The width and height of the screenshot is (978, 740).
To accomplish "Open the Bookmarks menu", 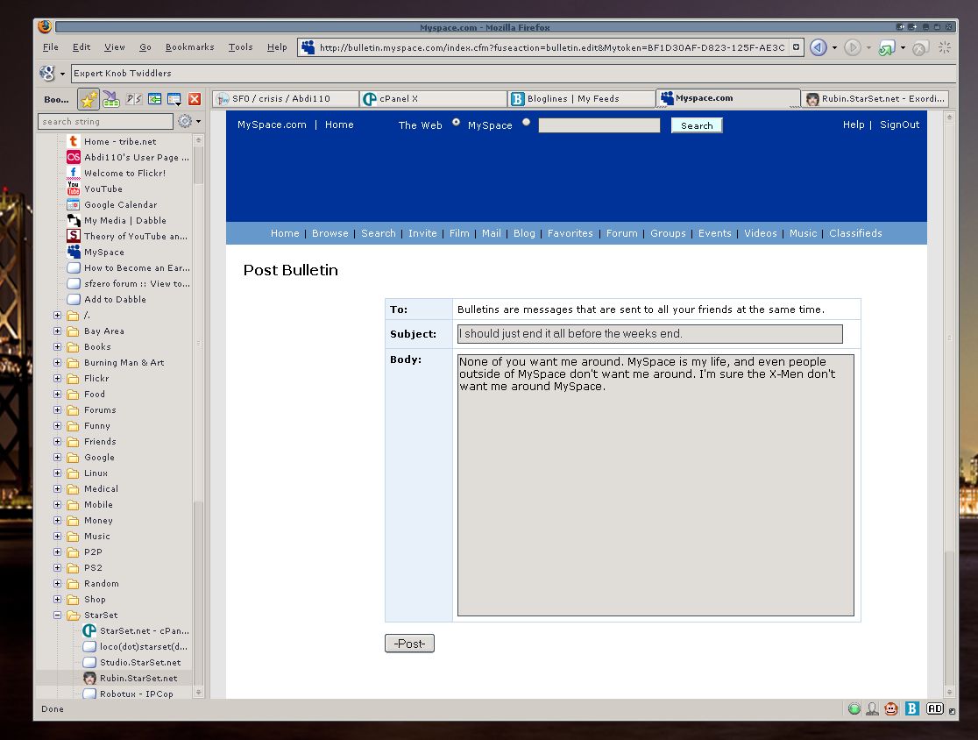I will [189, 47].
